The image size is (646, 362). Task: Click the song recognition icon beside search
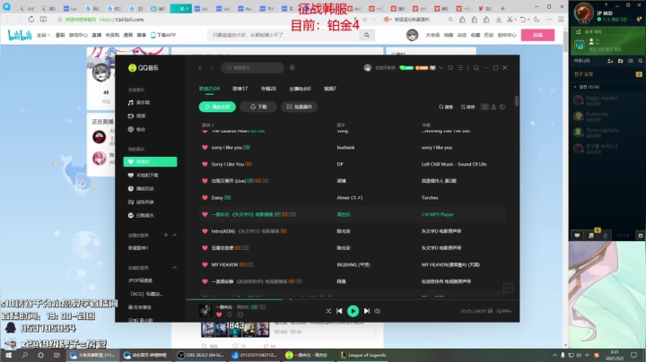[x=292, y=67]
